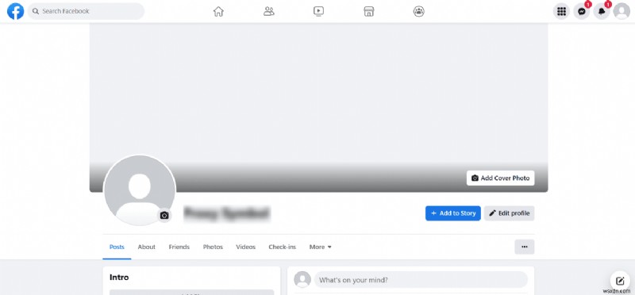Click the account avatar in top bar
The width and height of the screenshot is (635, 295).
point(622,11)
